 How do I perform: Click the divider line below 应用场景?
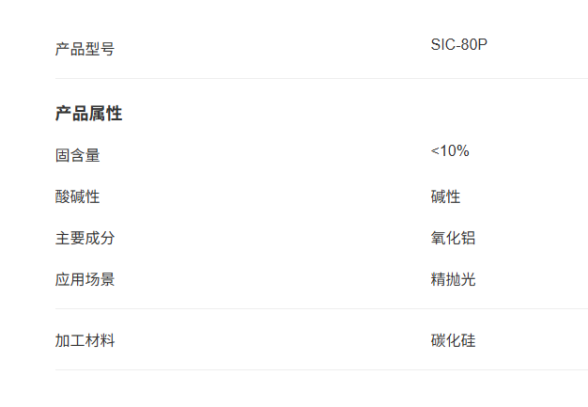(x=322, y=308)
